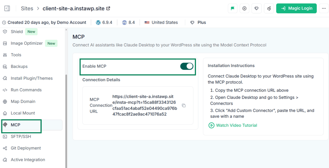Open Local Mount in sidebar
The image size is (329, 168).
23,113
